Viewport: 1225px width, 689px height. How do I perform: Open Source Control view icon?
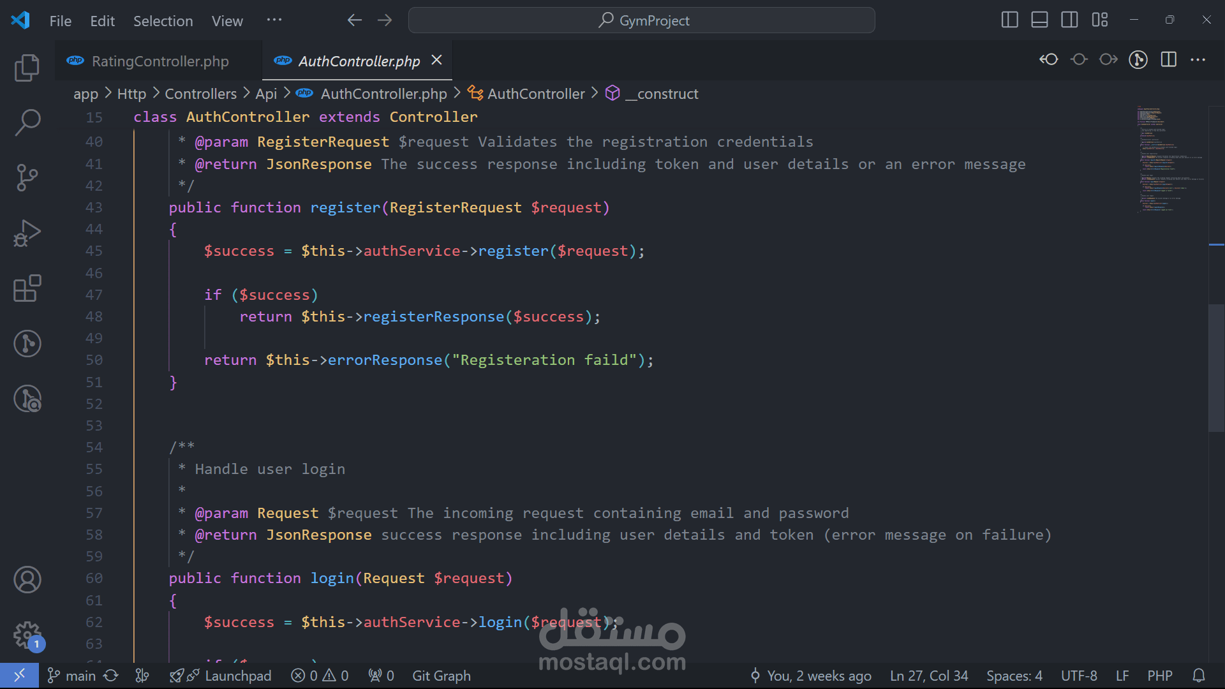27,177
